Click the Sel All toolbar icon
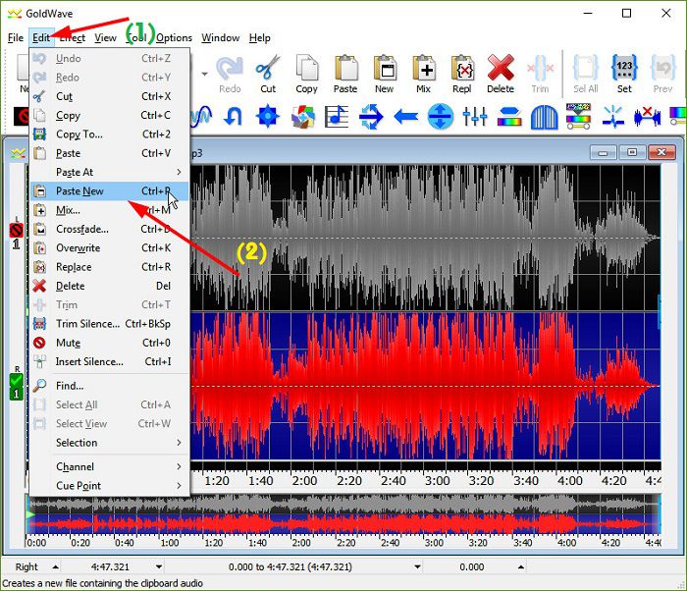The width and height of the screenshot is (687, 591). (586, 74)
